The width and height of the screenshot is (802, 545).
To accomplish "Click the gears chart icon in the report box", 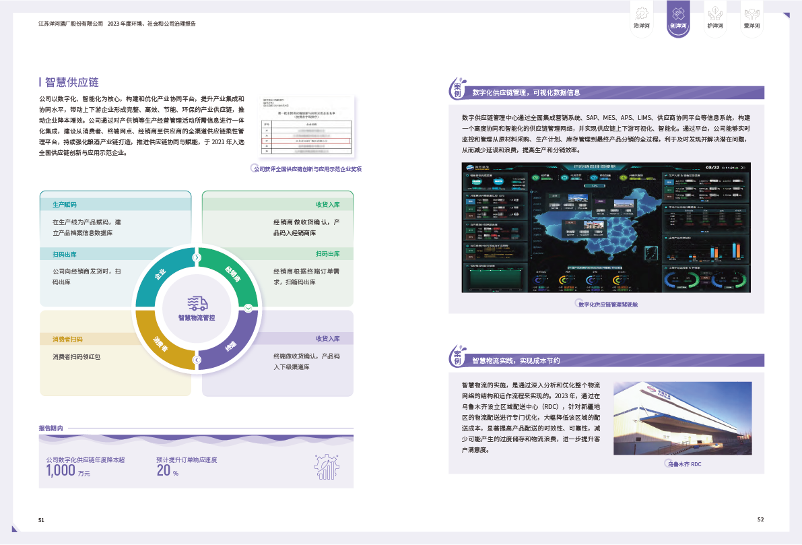I will tap(327, 466).
